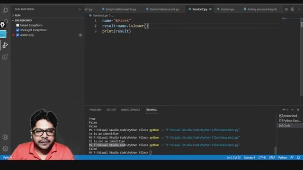
Task: Open the DEBUG CONSOLE panel tab
Action: (131, 110)
